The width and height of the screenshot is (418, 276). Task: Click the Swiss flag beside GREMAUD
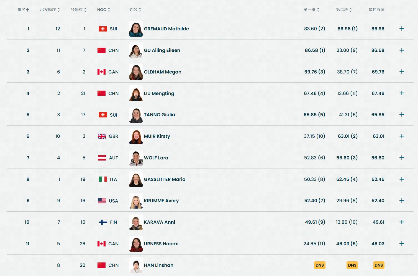(103, 29)
